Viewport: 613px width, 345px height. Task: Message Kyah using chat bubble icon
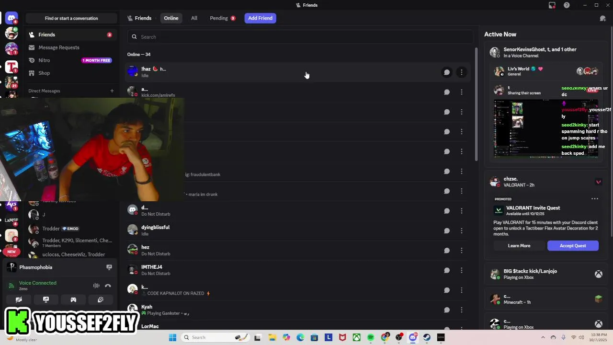click(447, 310)
